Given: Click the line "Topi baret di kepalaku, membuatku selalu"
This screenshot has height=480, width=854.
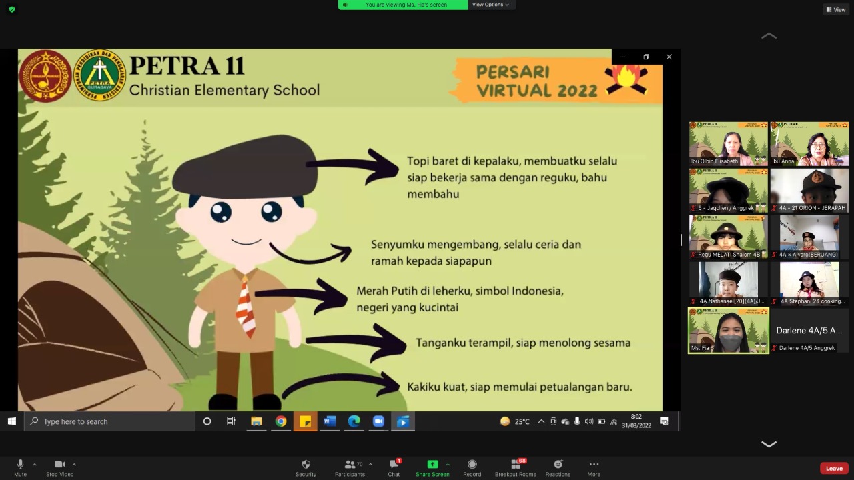Looking at the screenshot, I should coord(512,161).
